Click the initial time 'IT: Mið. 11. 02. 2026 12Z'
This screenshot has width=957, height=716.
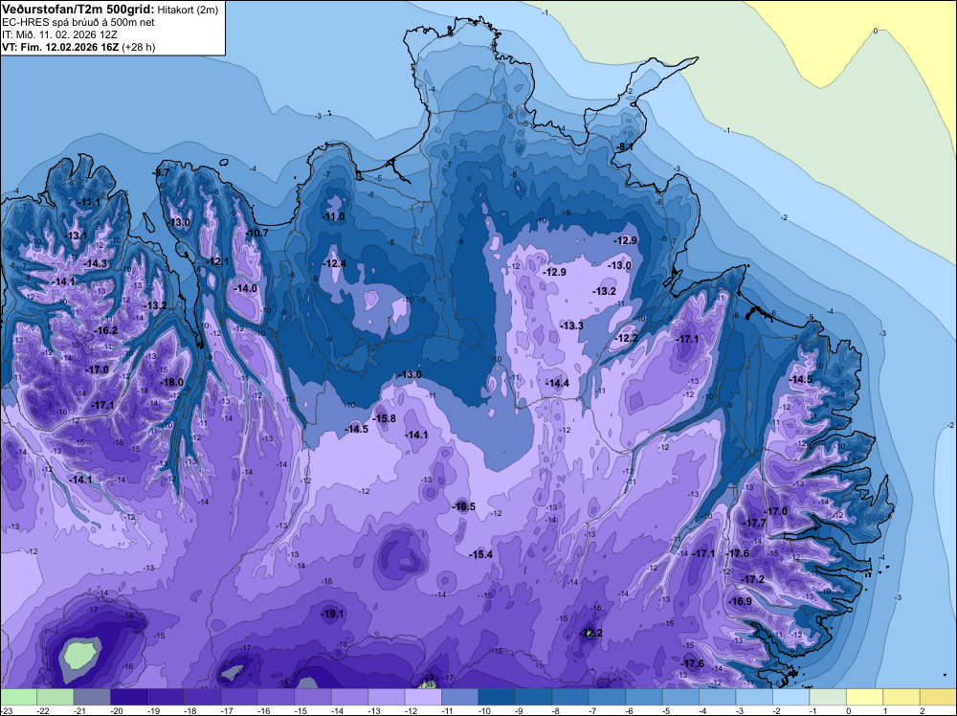coord(59,34)
